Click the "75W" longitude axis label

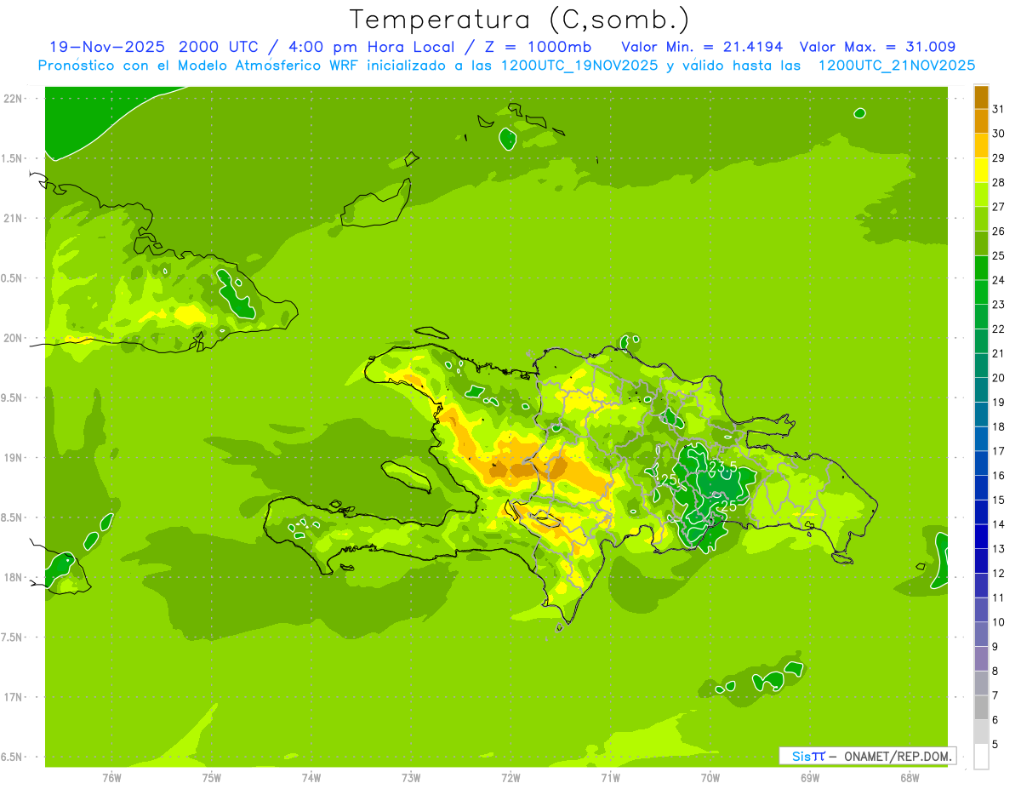[212, 778]
